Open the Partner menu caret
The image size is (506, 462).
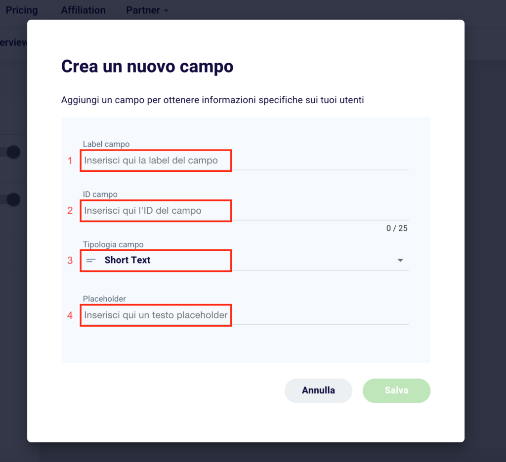point(166,11)
